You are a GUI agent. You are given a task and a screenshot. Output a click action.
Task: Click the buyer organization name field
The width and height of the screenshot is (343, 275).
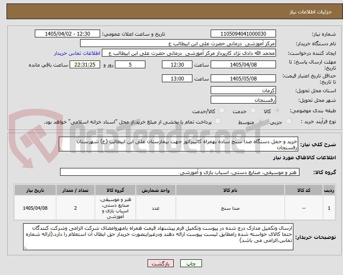click(178, 43)
